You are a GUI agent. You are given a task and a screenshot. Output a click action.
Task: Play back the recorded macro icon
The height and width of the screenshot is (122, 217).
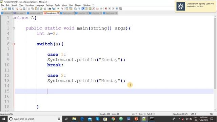tap(113, 8)
